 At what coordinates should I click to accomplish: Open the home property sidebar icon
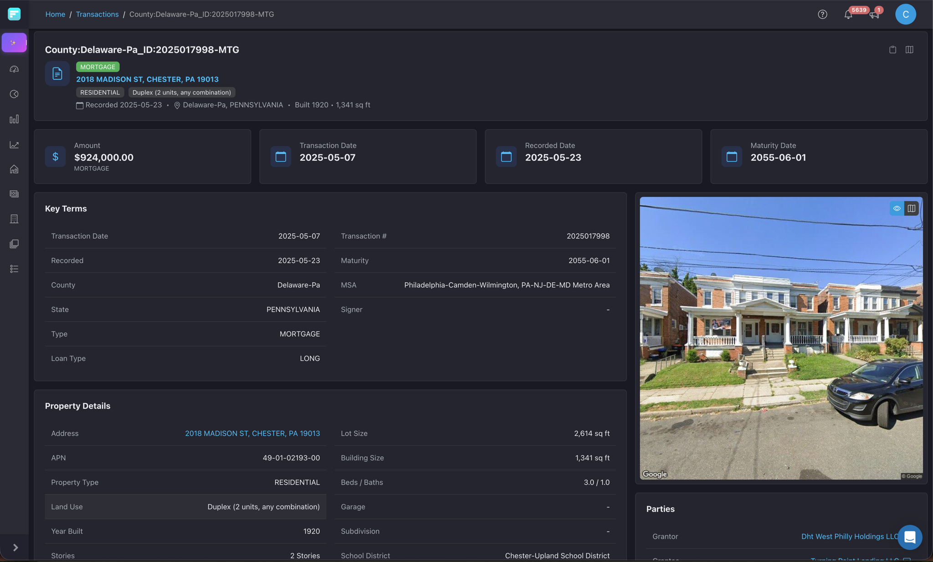pyautogui.click(x=14, y=169)
